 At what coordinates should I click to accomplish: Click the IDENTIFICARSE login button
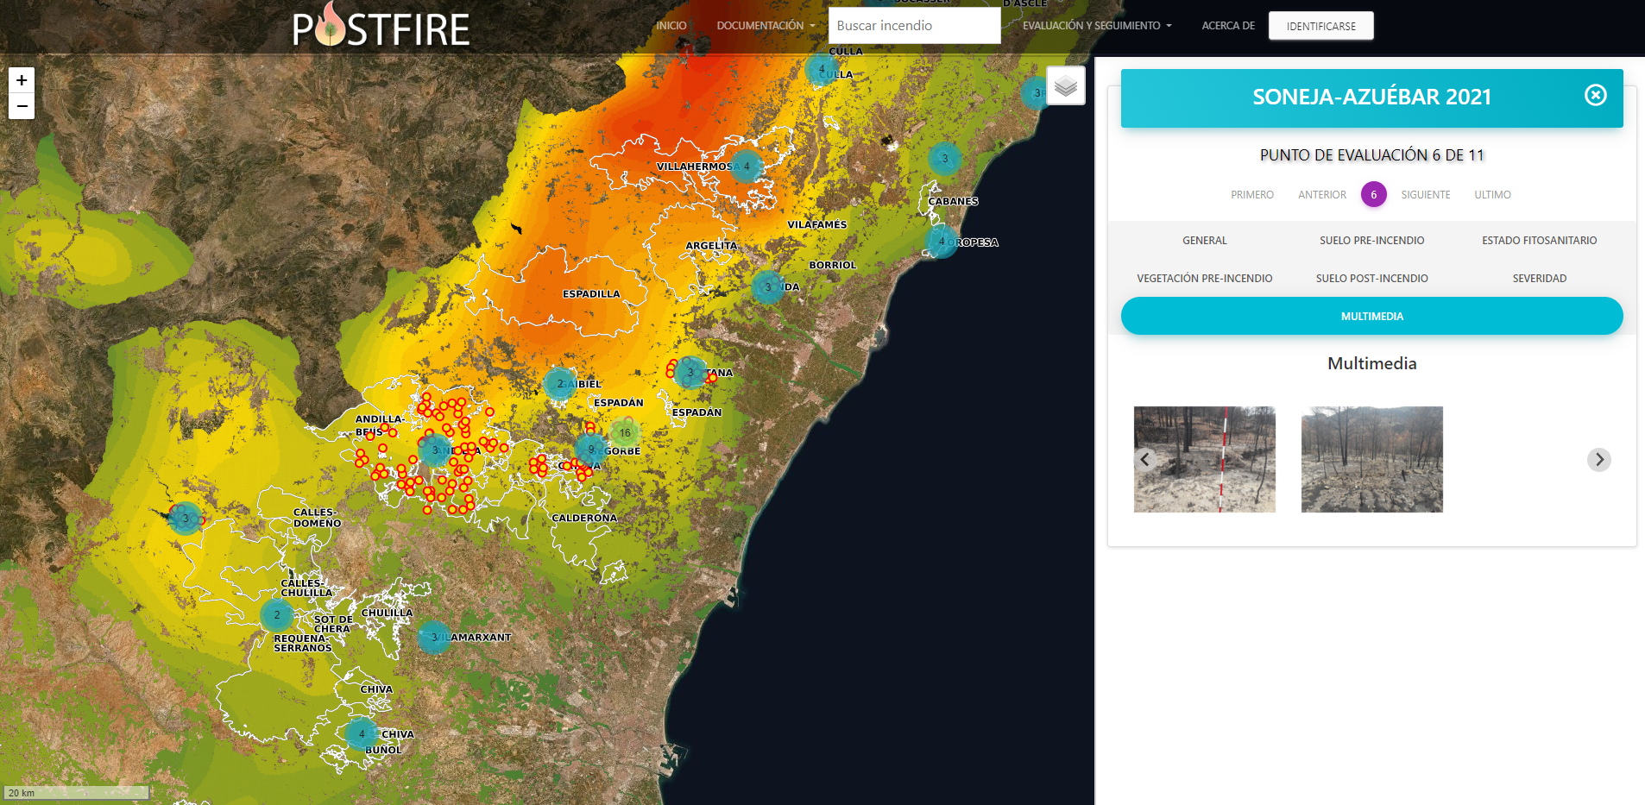point(1321,26)
